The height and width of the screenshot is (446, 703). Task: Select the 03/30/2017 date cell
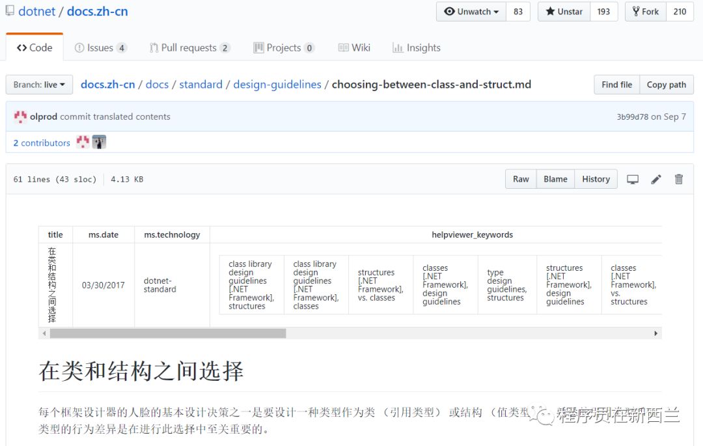(x=103, y=285)
